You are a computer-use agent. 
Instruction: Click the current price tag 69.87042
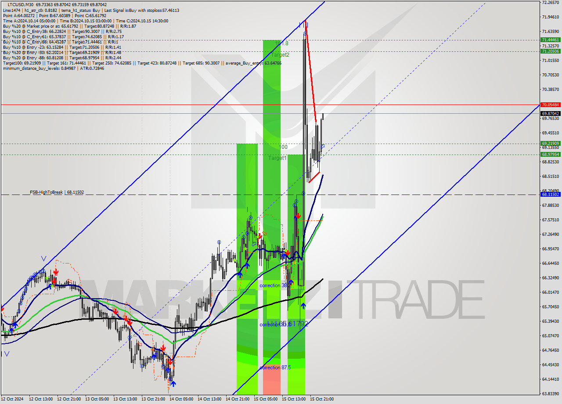(x=551, y=113)
